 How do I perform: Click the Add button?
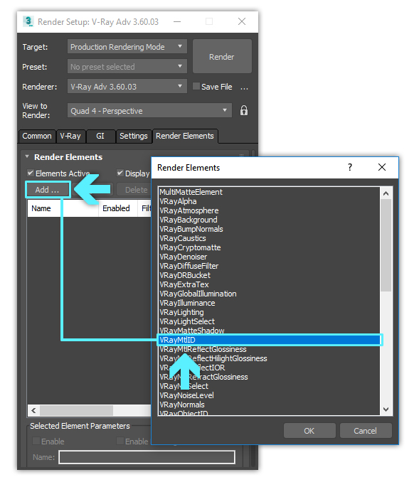48,189
